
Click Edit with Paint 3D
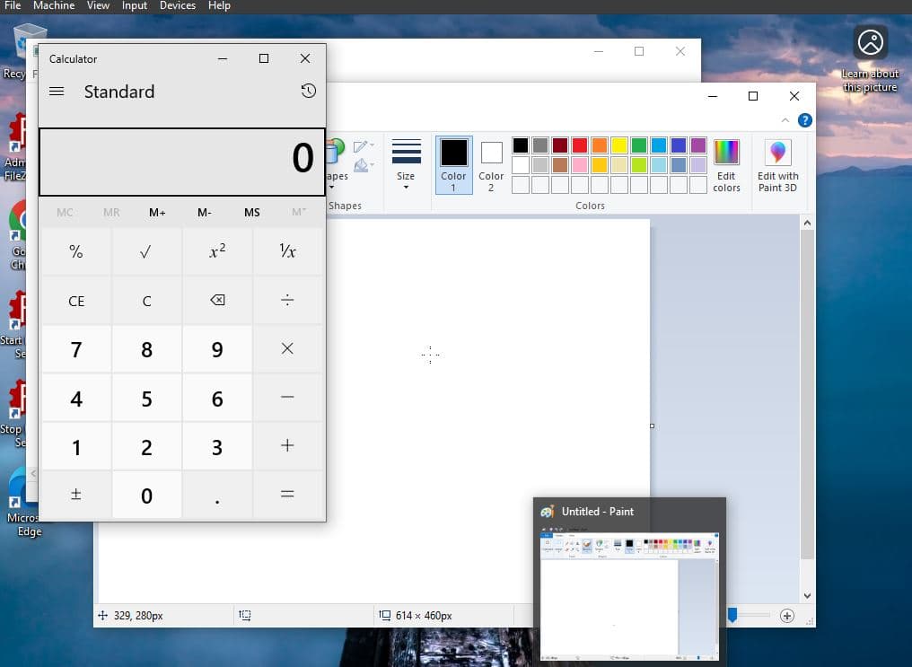pos(777,164)
